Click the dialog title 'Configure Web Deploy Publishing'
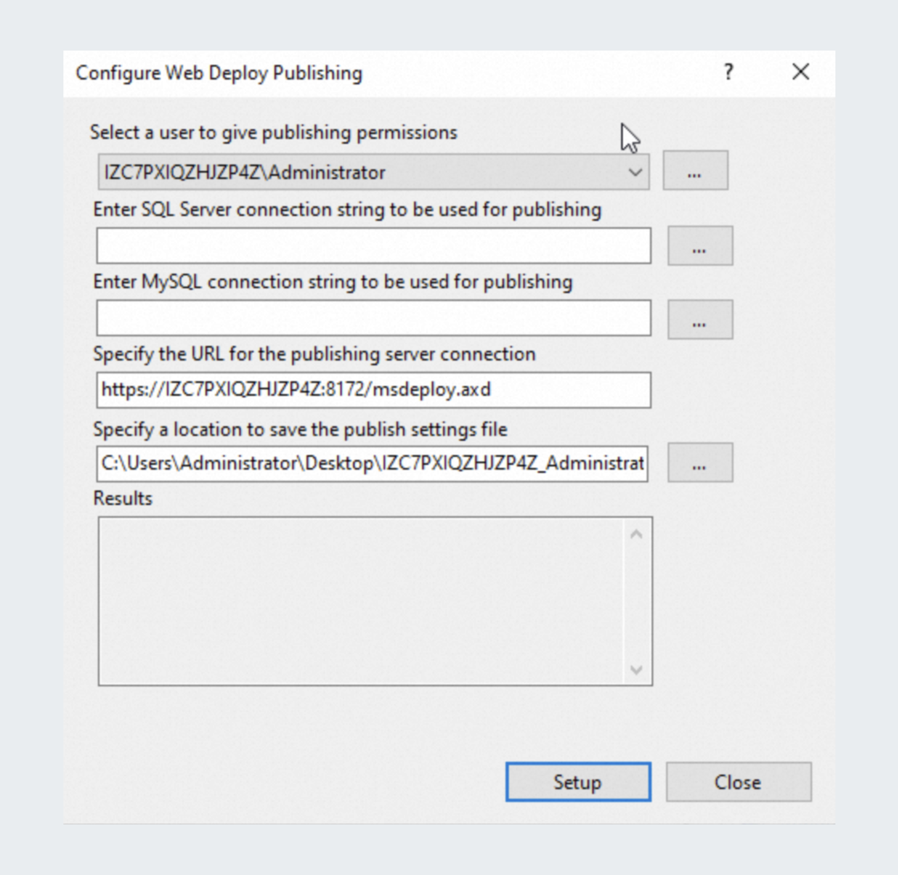Screen dimensions: 898x875 [x=219, y=73]
